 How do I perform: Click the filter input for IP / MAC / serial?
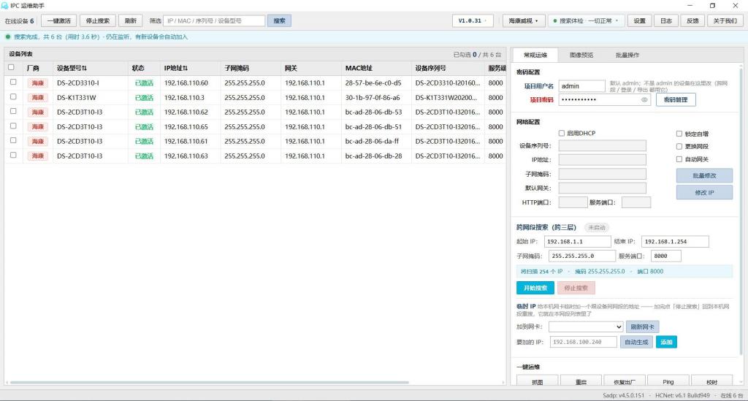214,21
